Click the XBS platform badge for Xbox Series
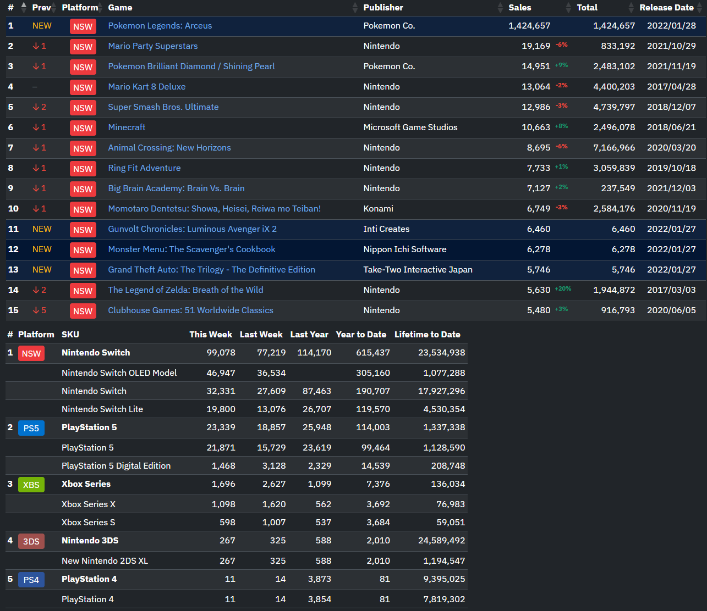The image size is (707, 611). click(31, 485)
